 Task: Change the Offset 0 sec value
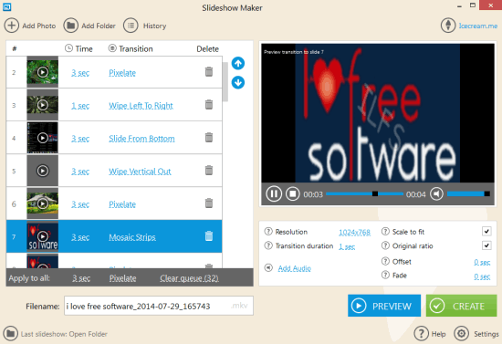coord(482,263)
